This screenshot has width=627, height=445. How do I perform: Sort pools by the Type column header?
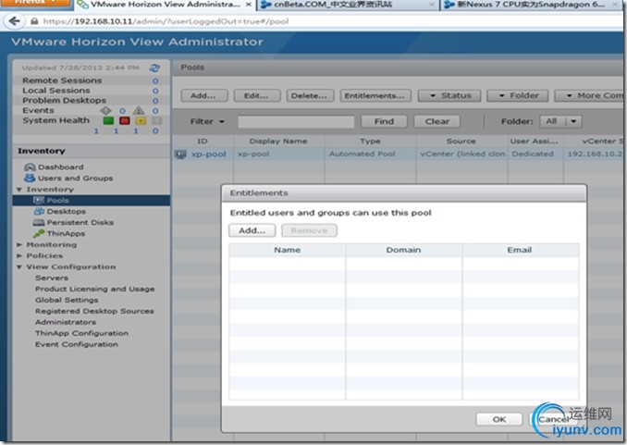coord(370,141)
